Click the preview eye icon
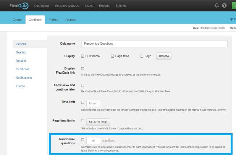236x155 pixels. [231, 19]
